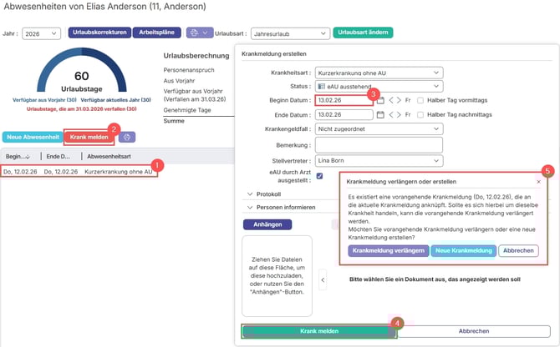The image size is (560, 347).
Task: Collapse the document panel with left chevron
Action: [x=323, y=279]
